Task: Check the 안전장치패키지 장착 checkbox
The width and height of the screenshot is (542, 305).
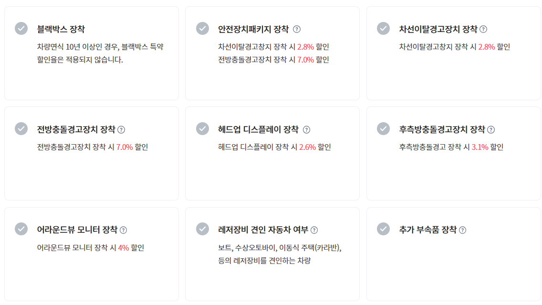Action: coord(202,28)
